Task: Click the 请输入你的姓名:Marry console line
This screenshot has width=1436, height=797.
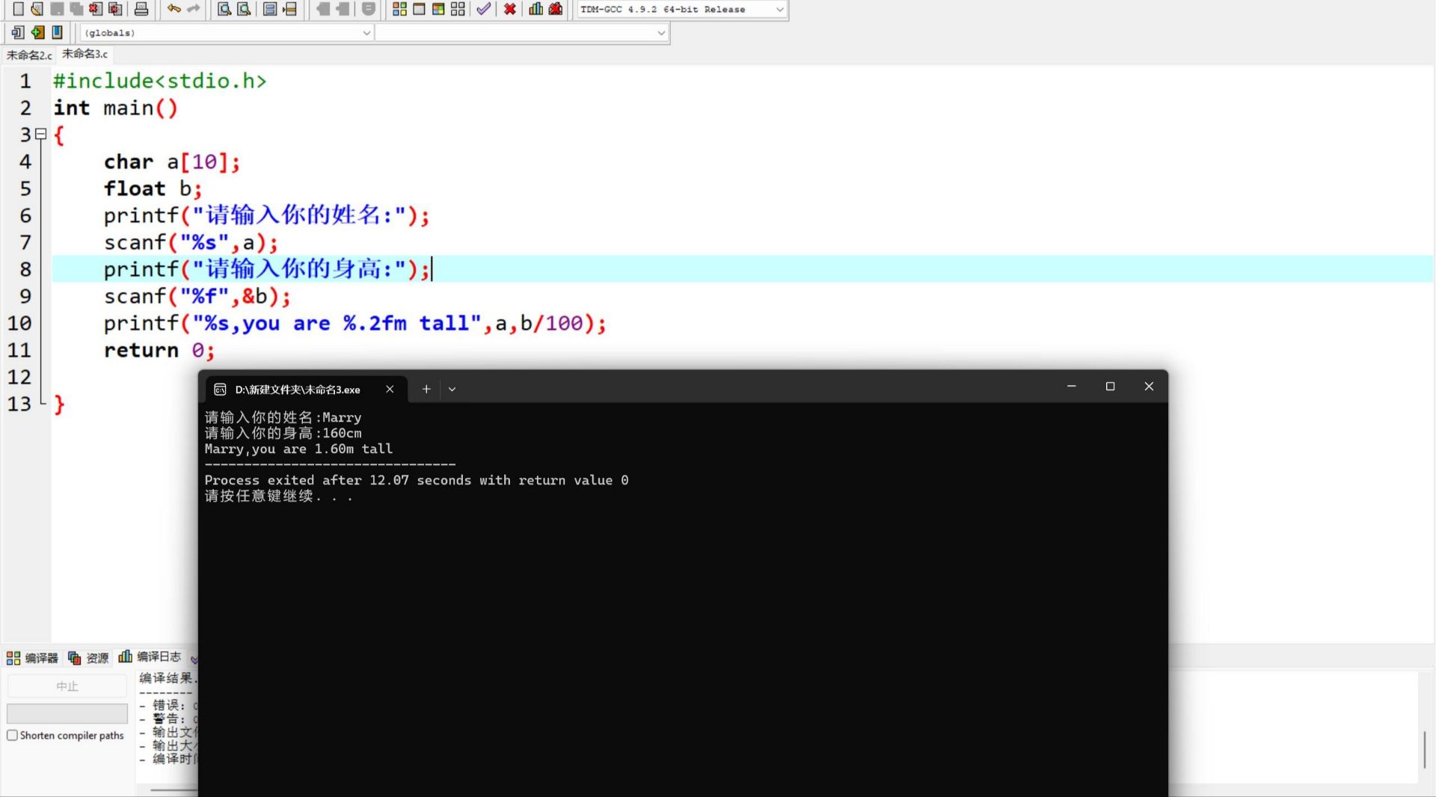Action: pos(283,417)
